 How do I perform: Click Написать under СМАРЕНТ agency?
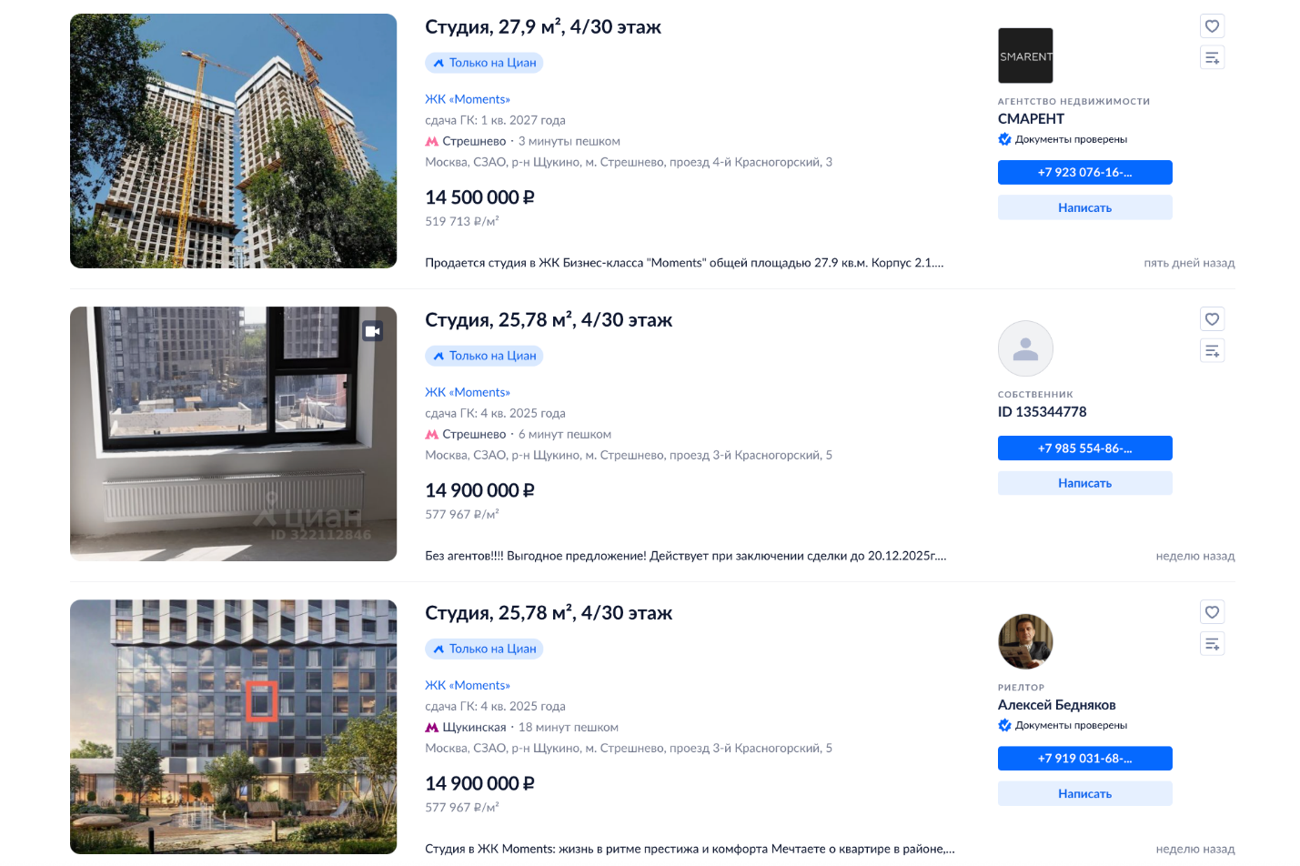point(1084,207)
